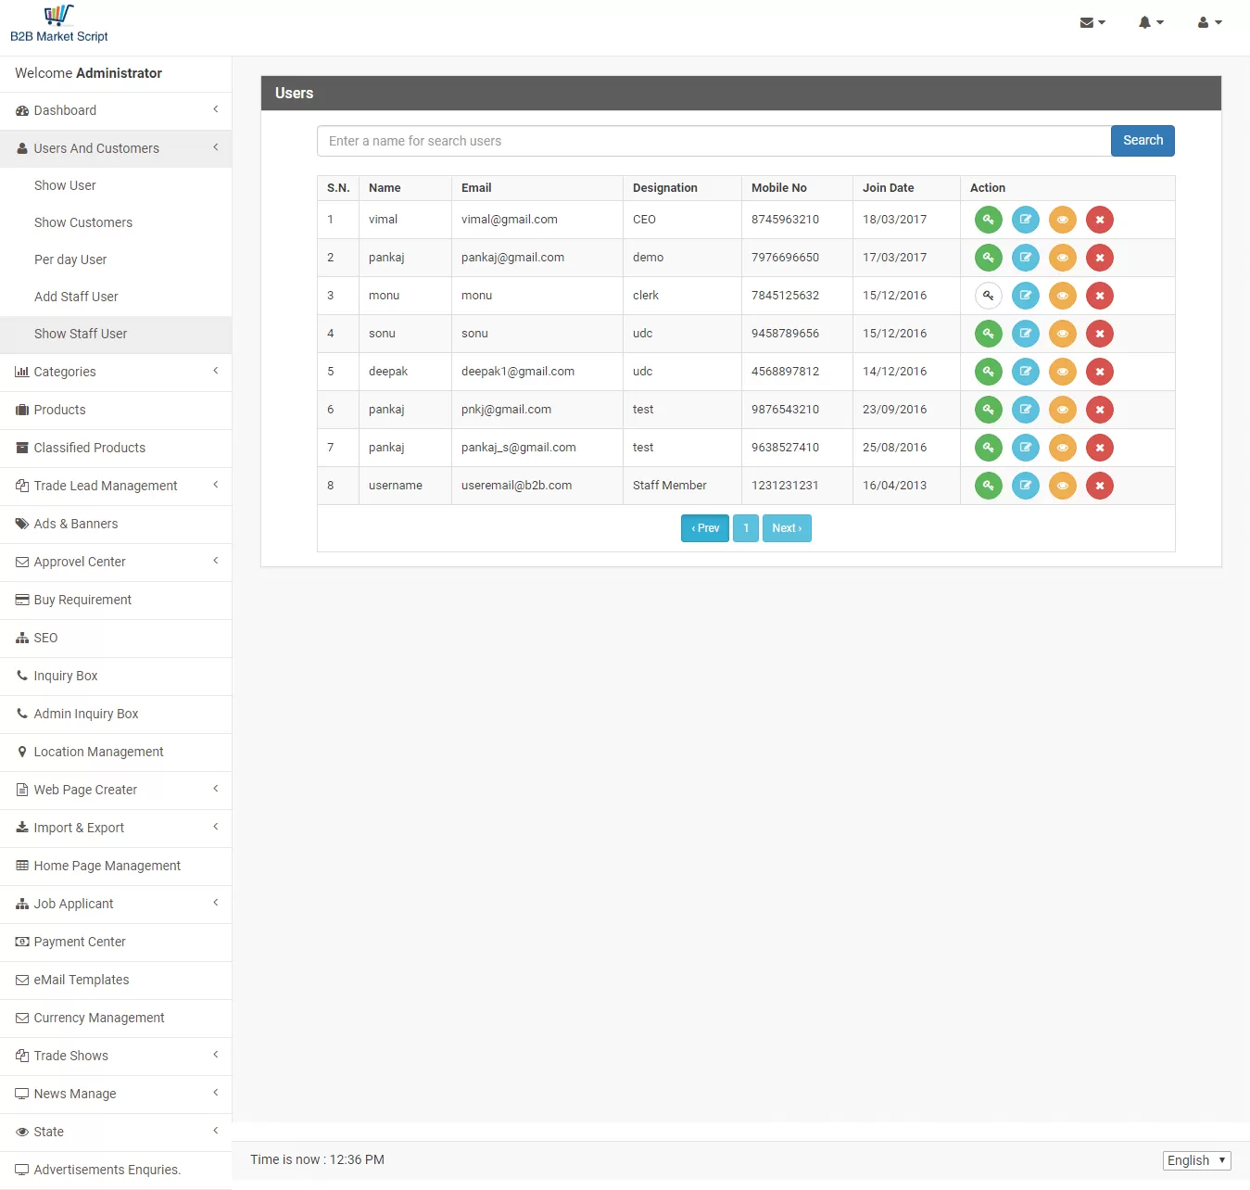1250x1190 pixels.
Task: Open the mail envelope dropdown in header
Action: (x=1092, y=22)
